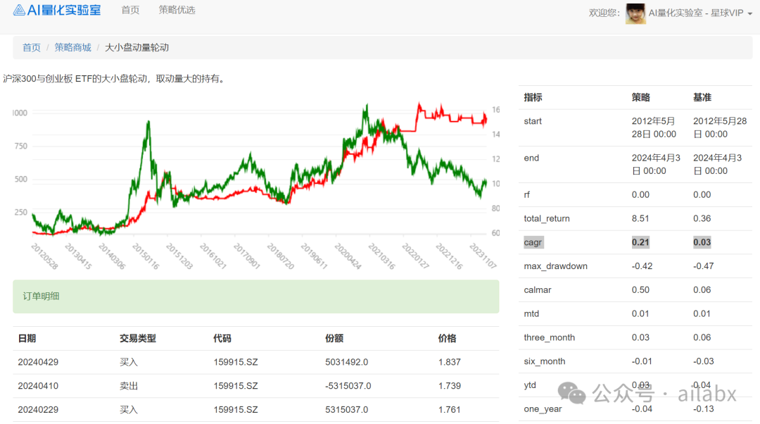760x424 pixels.
Task: Click the benchmark cagr value 0.03
Action: tap(702, 242)
